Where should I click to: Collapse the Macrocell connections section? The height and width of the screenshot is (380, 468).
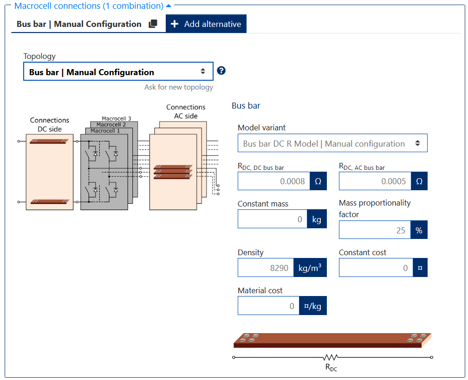point(168,6)
